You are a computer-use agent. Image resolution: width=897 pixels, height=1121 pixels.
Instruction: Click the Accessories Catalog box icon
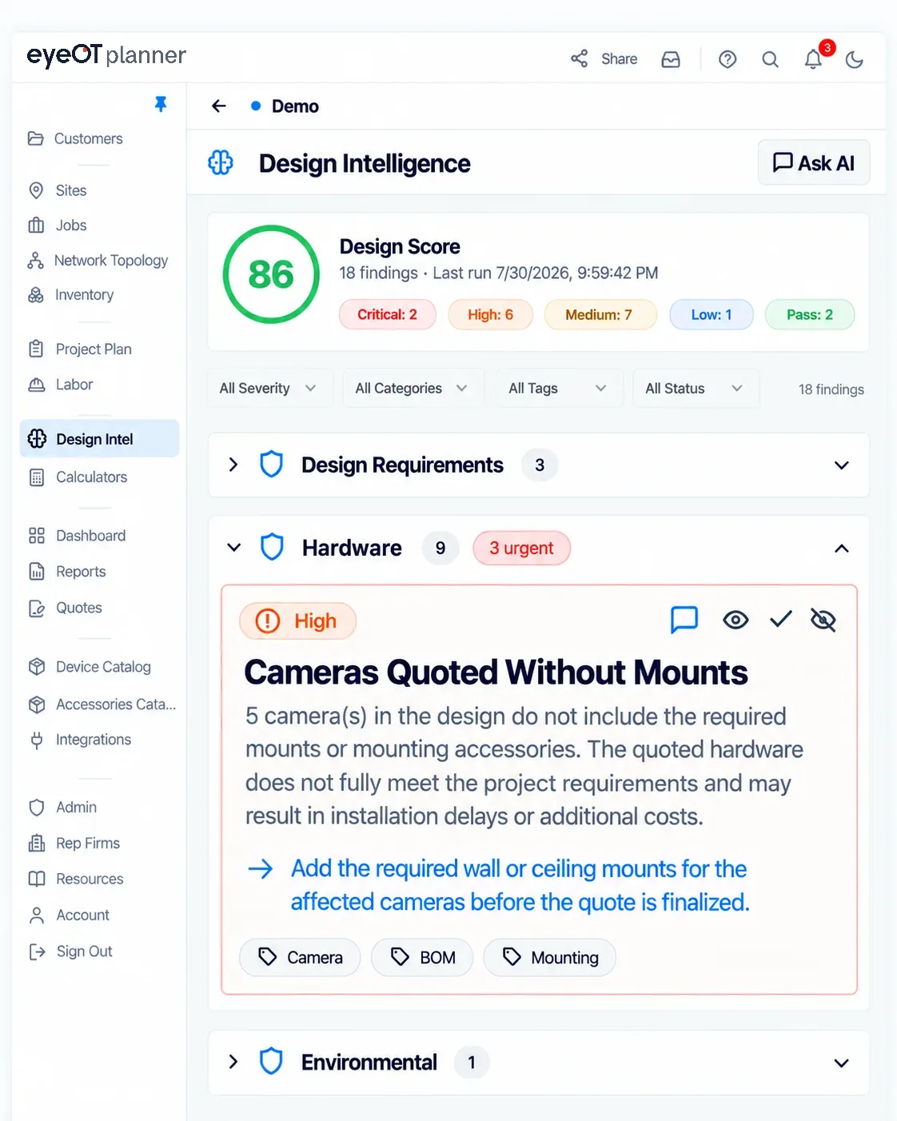coord(37,704)
